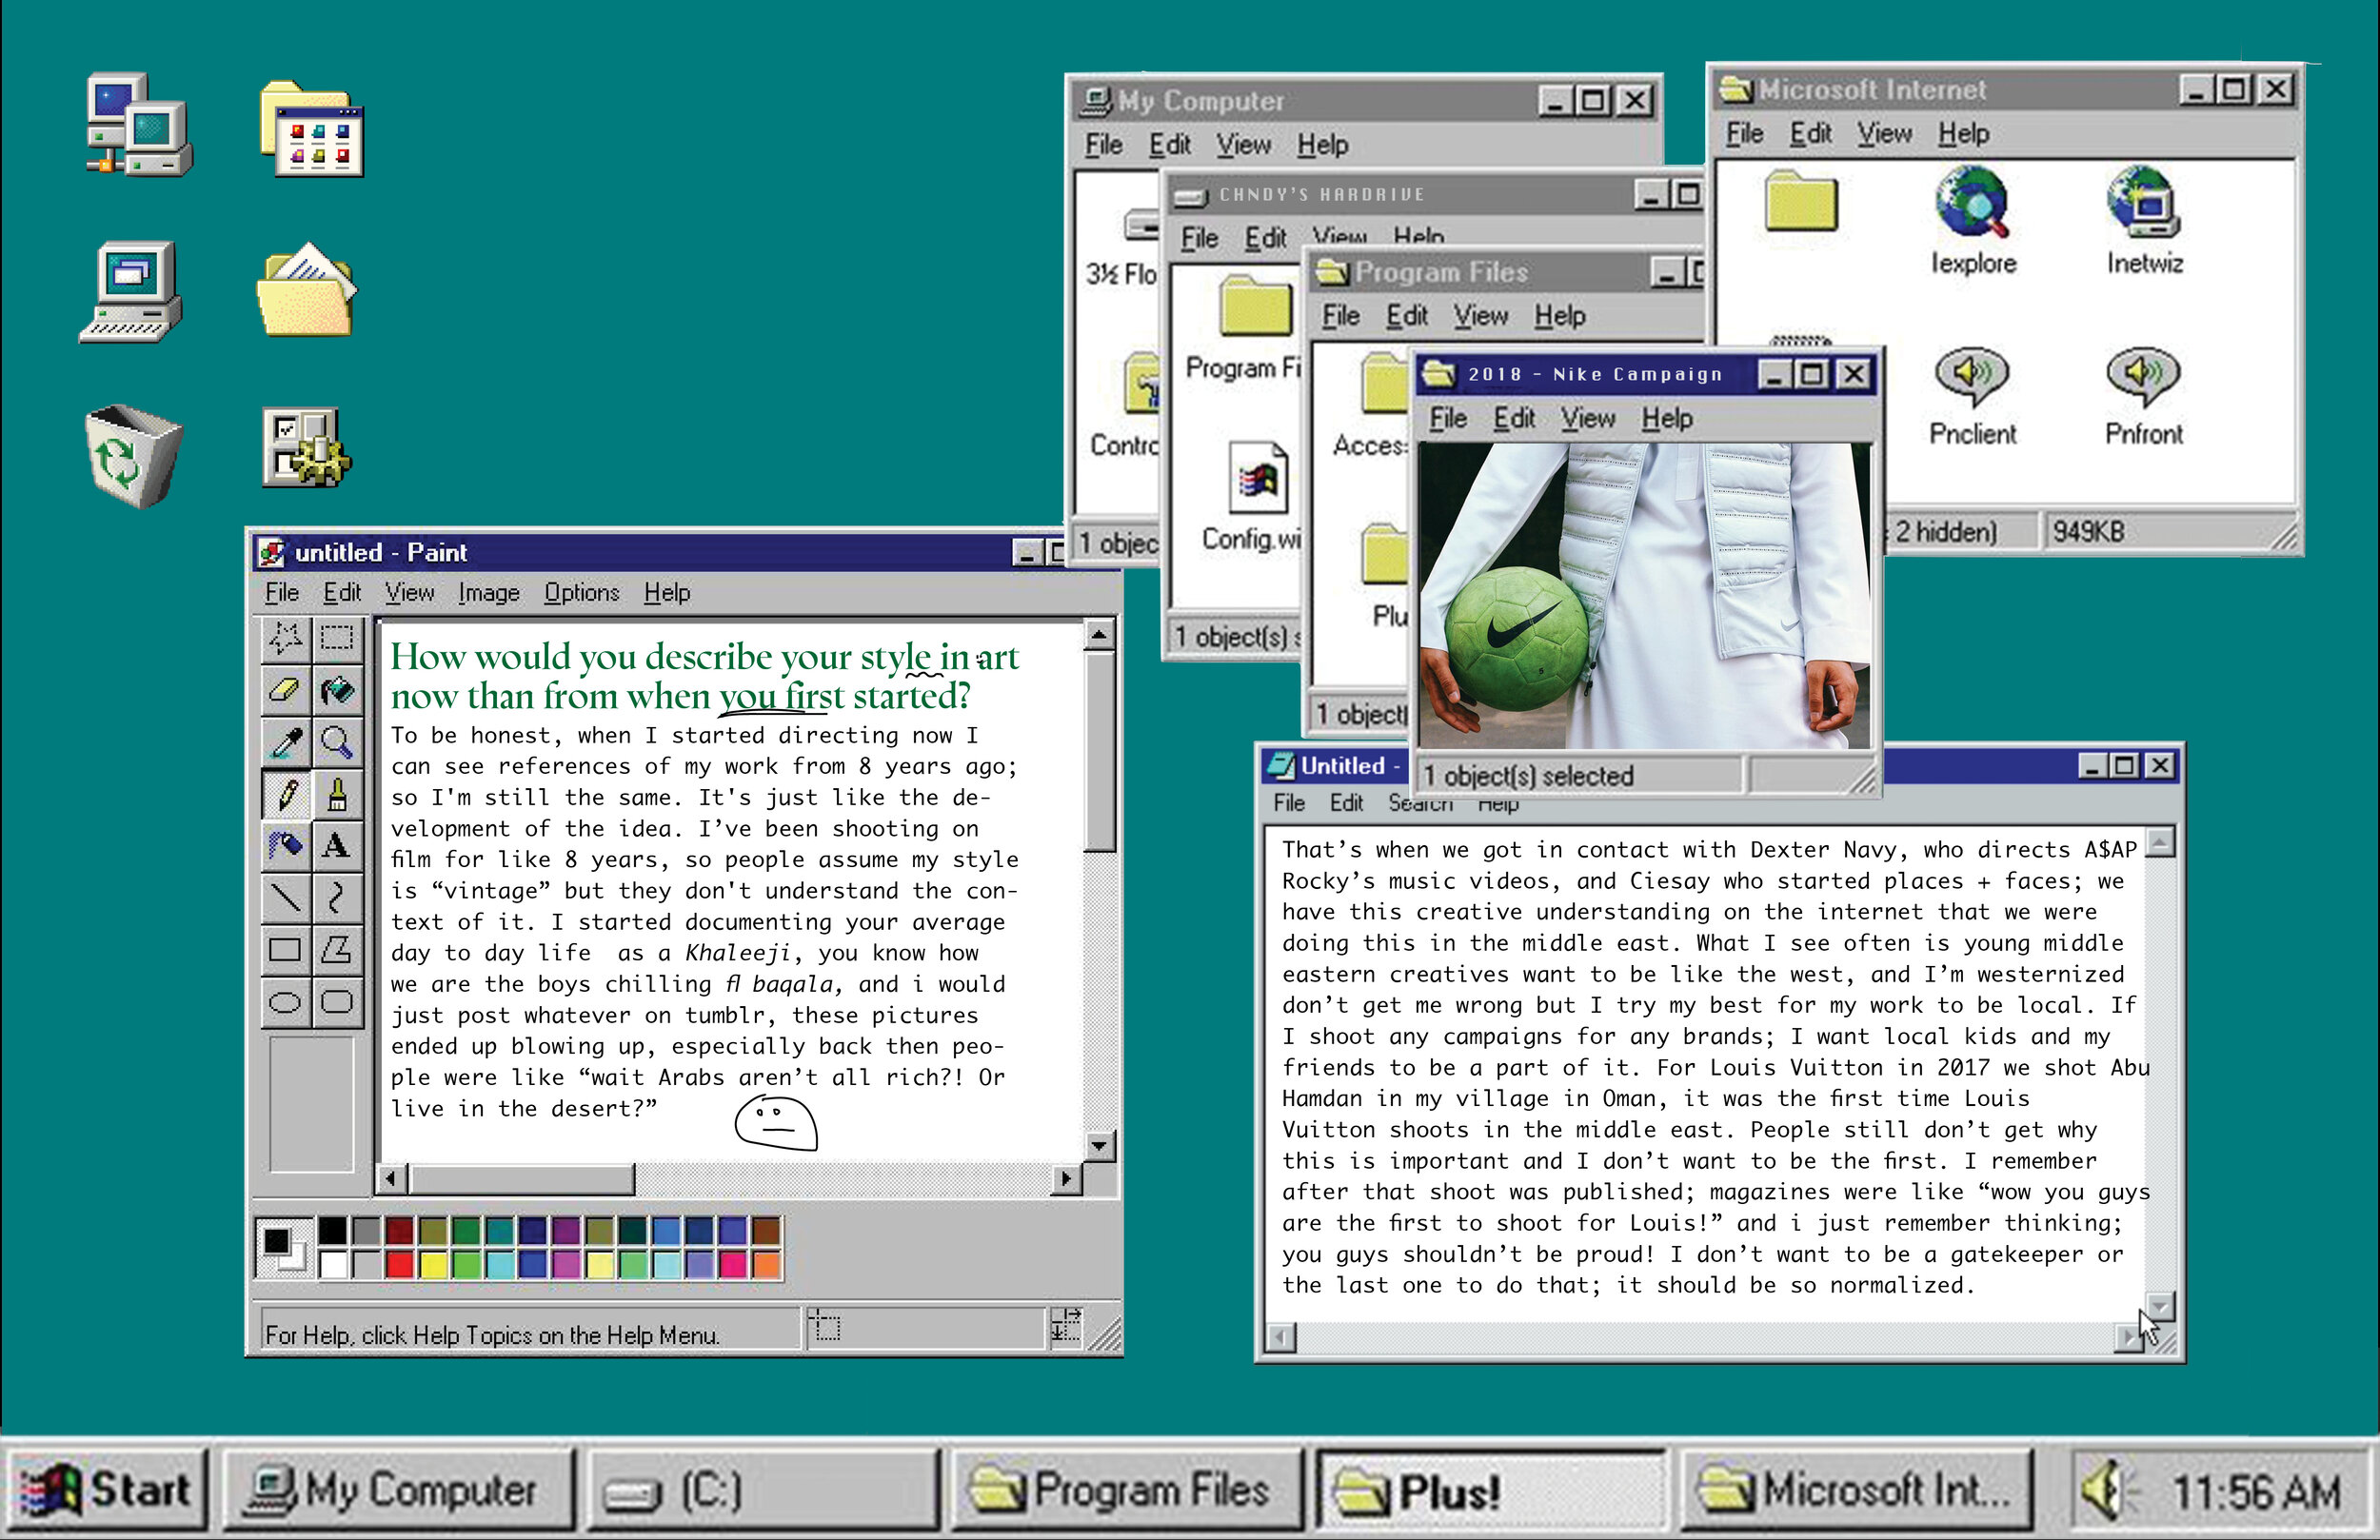Image resolution: width=2380 pixels, height=1540 pixels.
Task: Switch to Plus! taskbar button
Action: (x=1491, y=1491)
